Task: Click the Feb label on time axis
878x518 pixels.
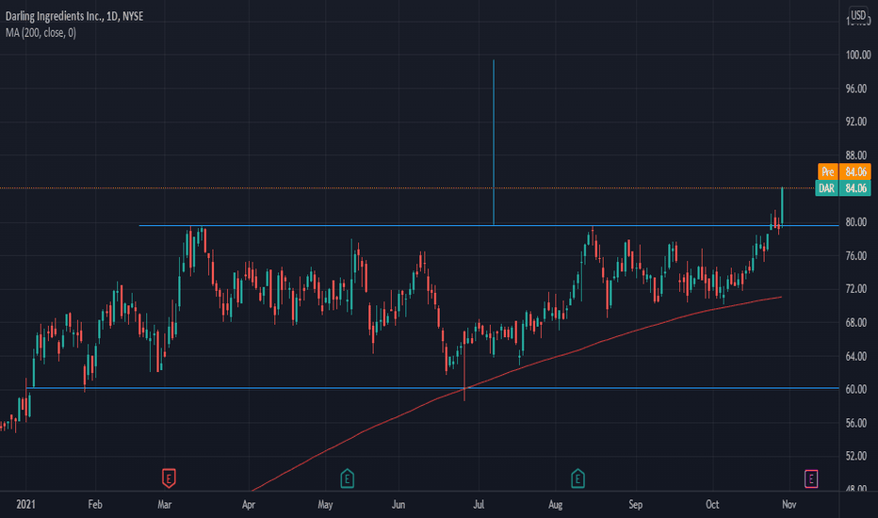Action: (95, 505)
